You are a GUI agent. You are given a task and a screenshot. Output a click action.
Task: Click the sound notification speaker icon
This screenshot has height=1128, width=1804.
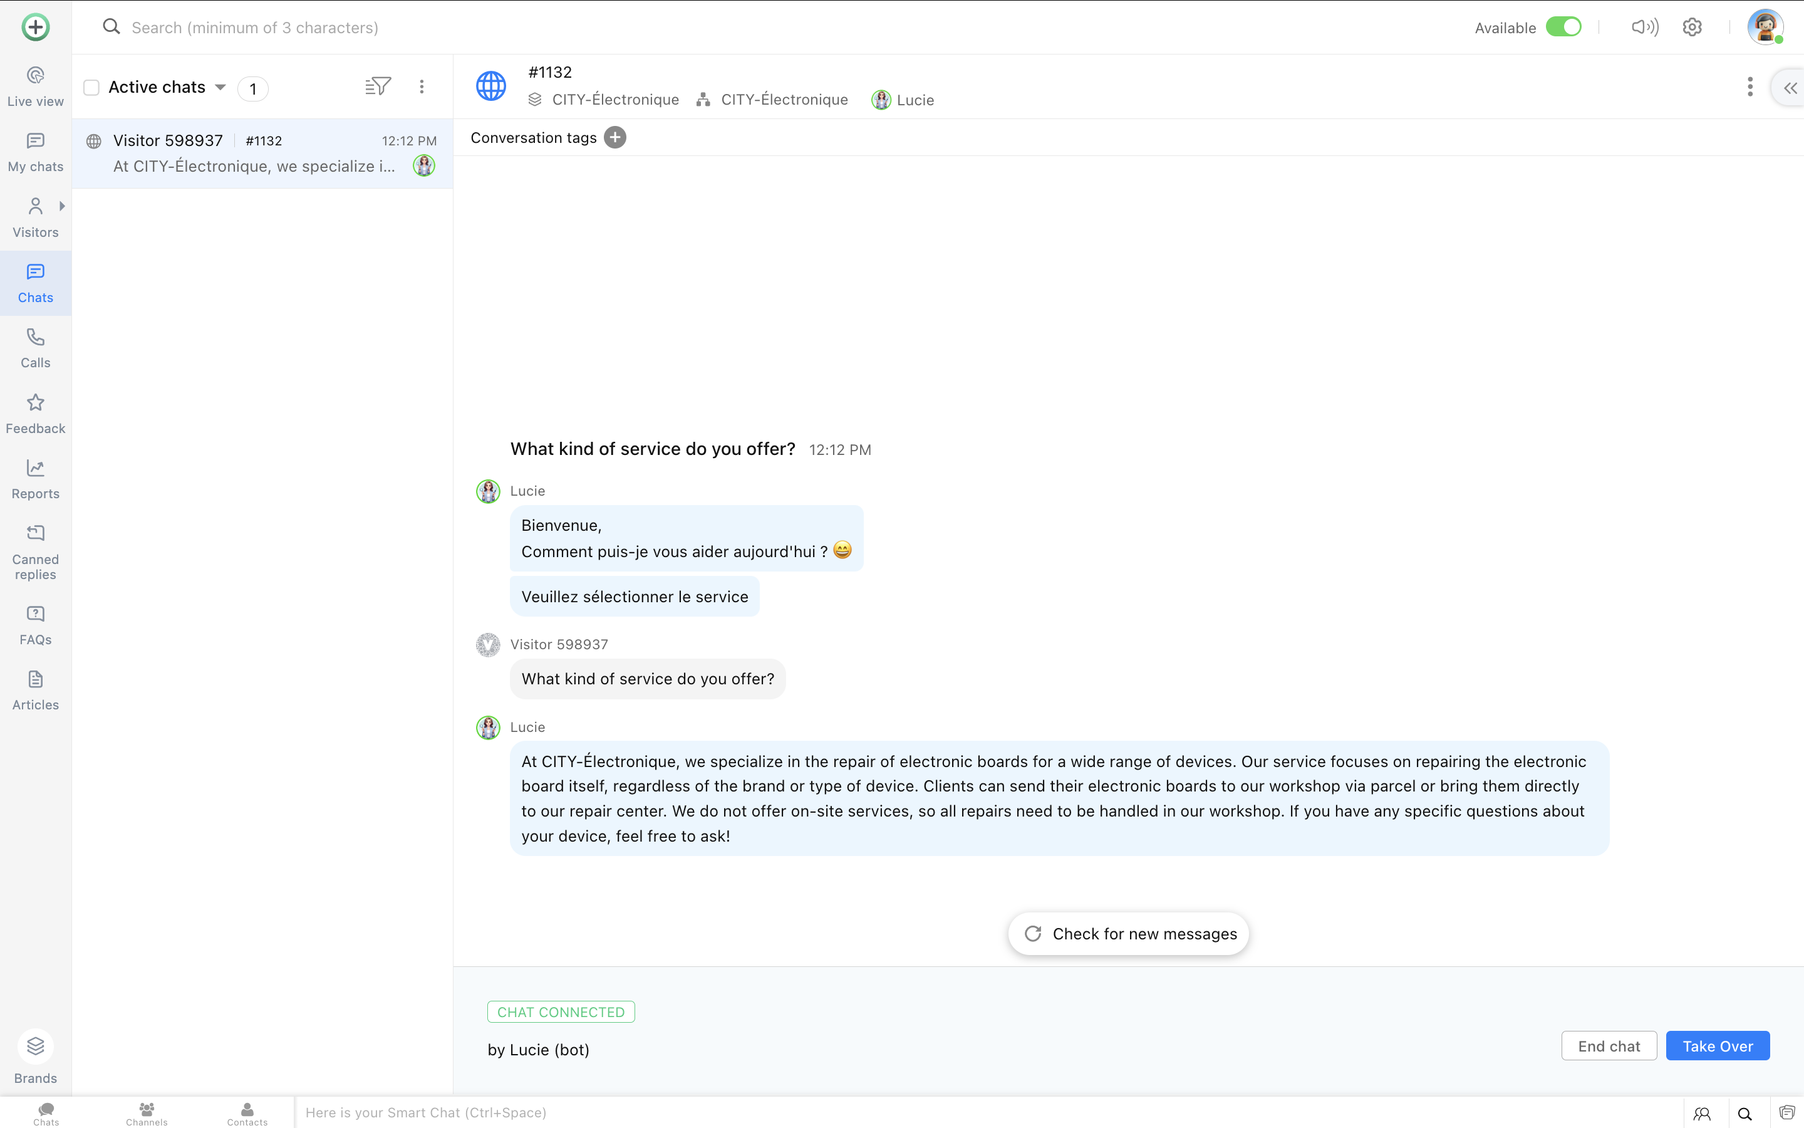pos(1644,28)
